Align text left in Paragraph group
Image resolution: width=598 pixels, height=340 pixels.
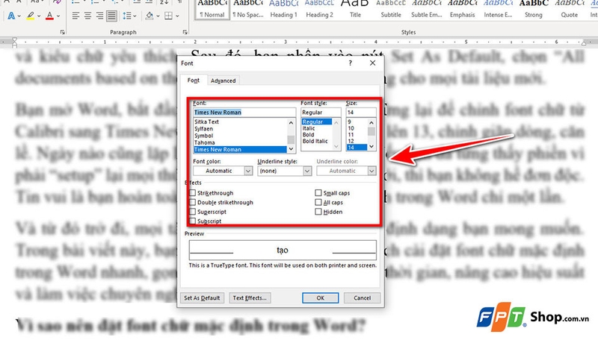click(x=76, y=16)
